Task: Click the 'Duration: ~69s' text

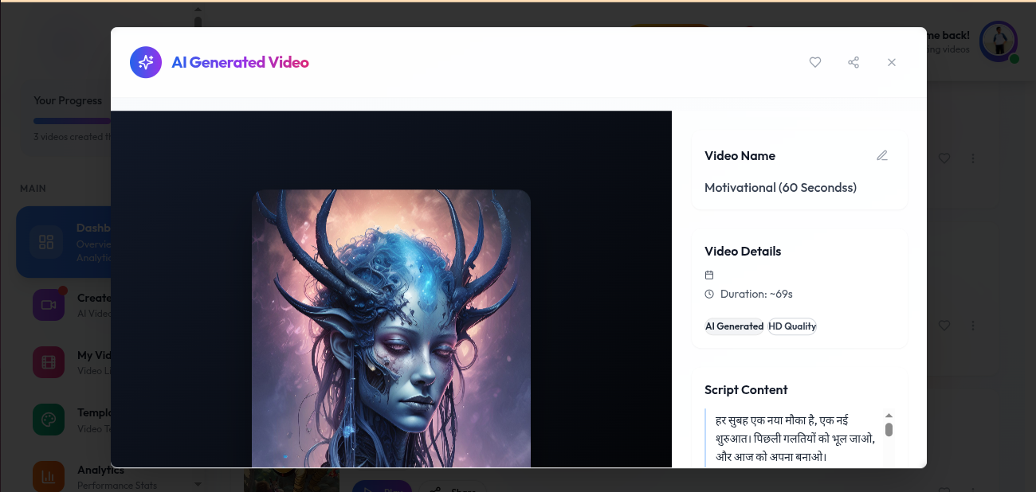Action: point(756,294)
